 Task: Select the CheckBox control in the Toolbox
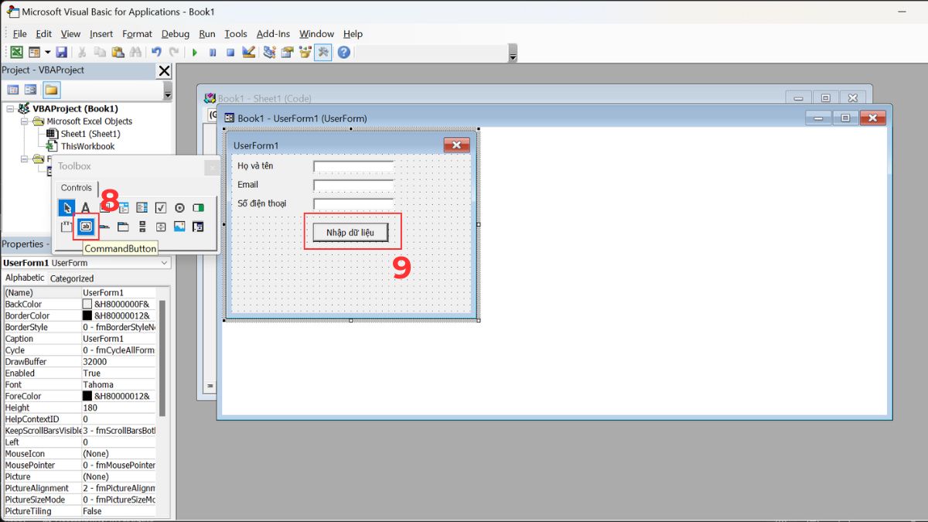click(x=162, y=207)
